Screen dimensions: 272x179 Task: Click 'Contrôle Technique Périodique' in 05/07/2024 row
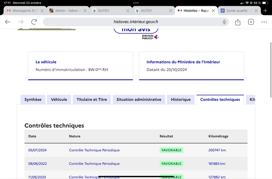click(94, 150)
